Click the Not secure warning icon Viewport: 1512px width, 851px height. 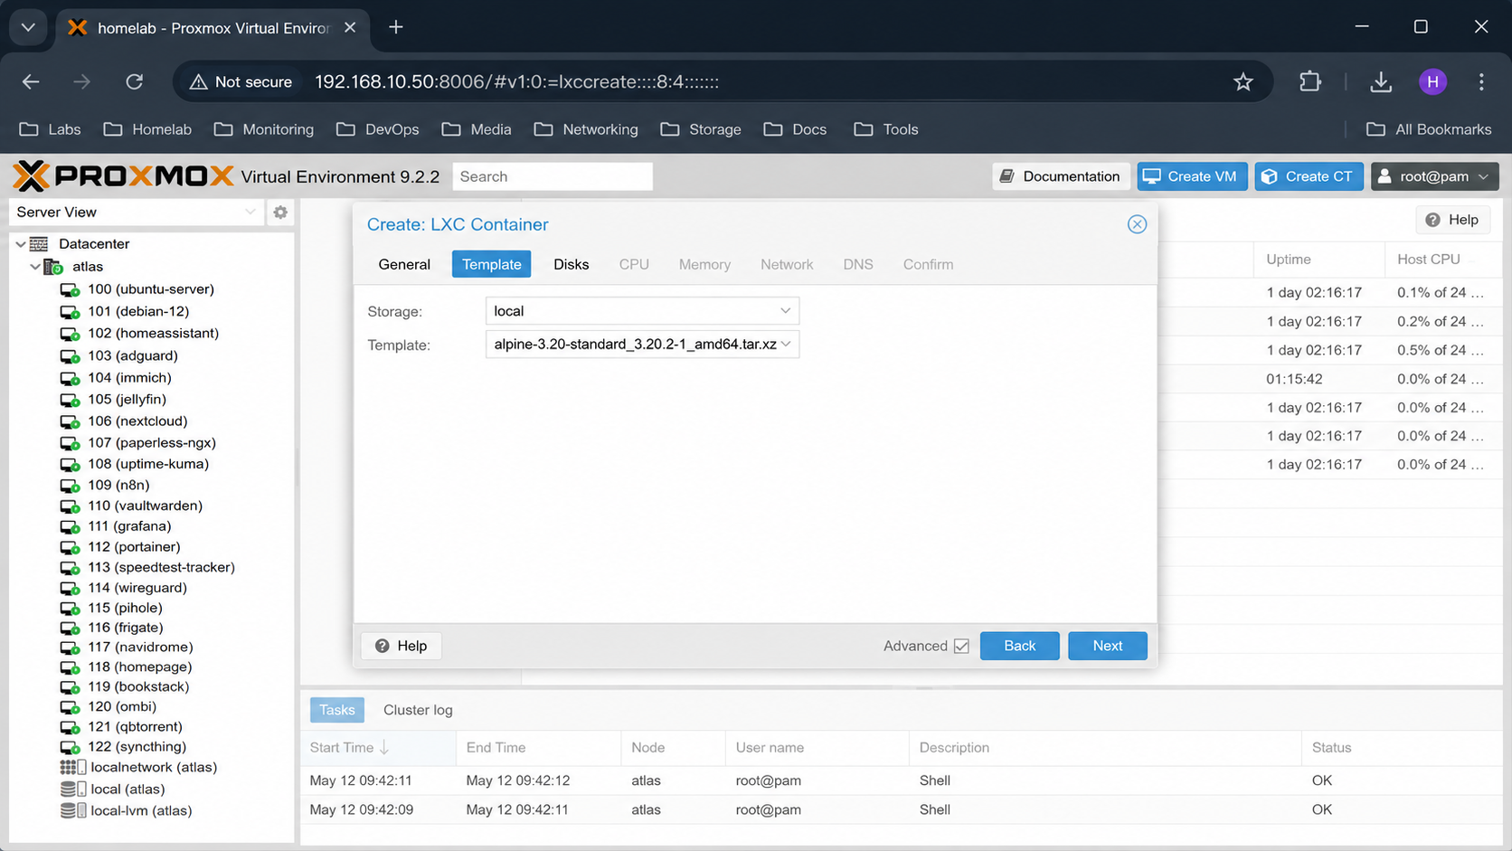(198, 81)
